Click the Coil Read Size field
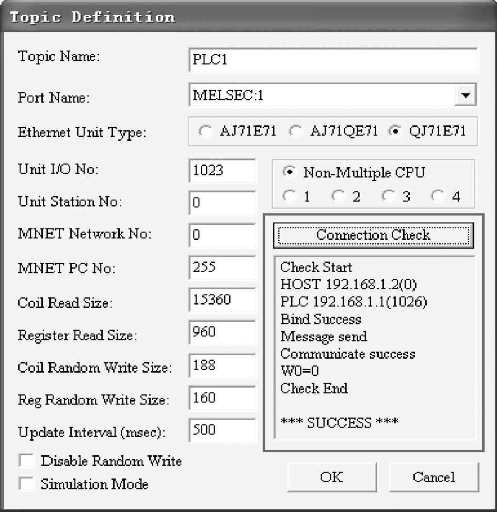This screenshot has height=512, width=497. pos(222,301)
